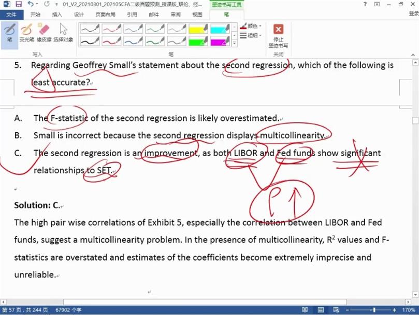The image size is (419, 315).
Task: Adjust the zoom slider handle
Action: (374, 310)
